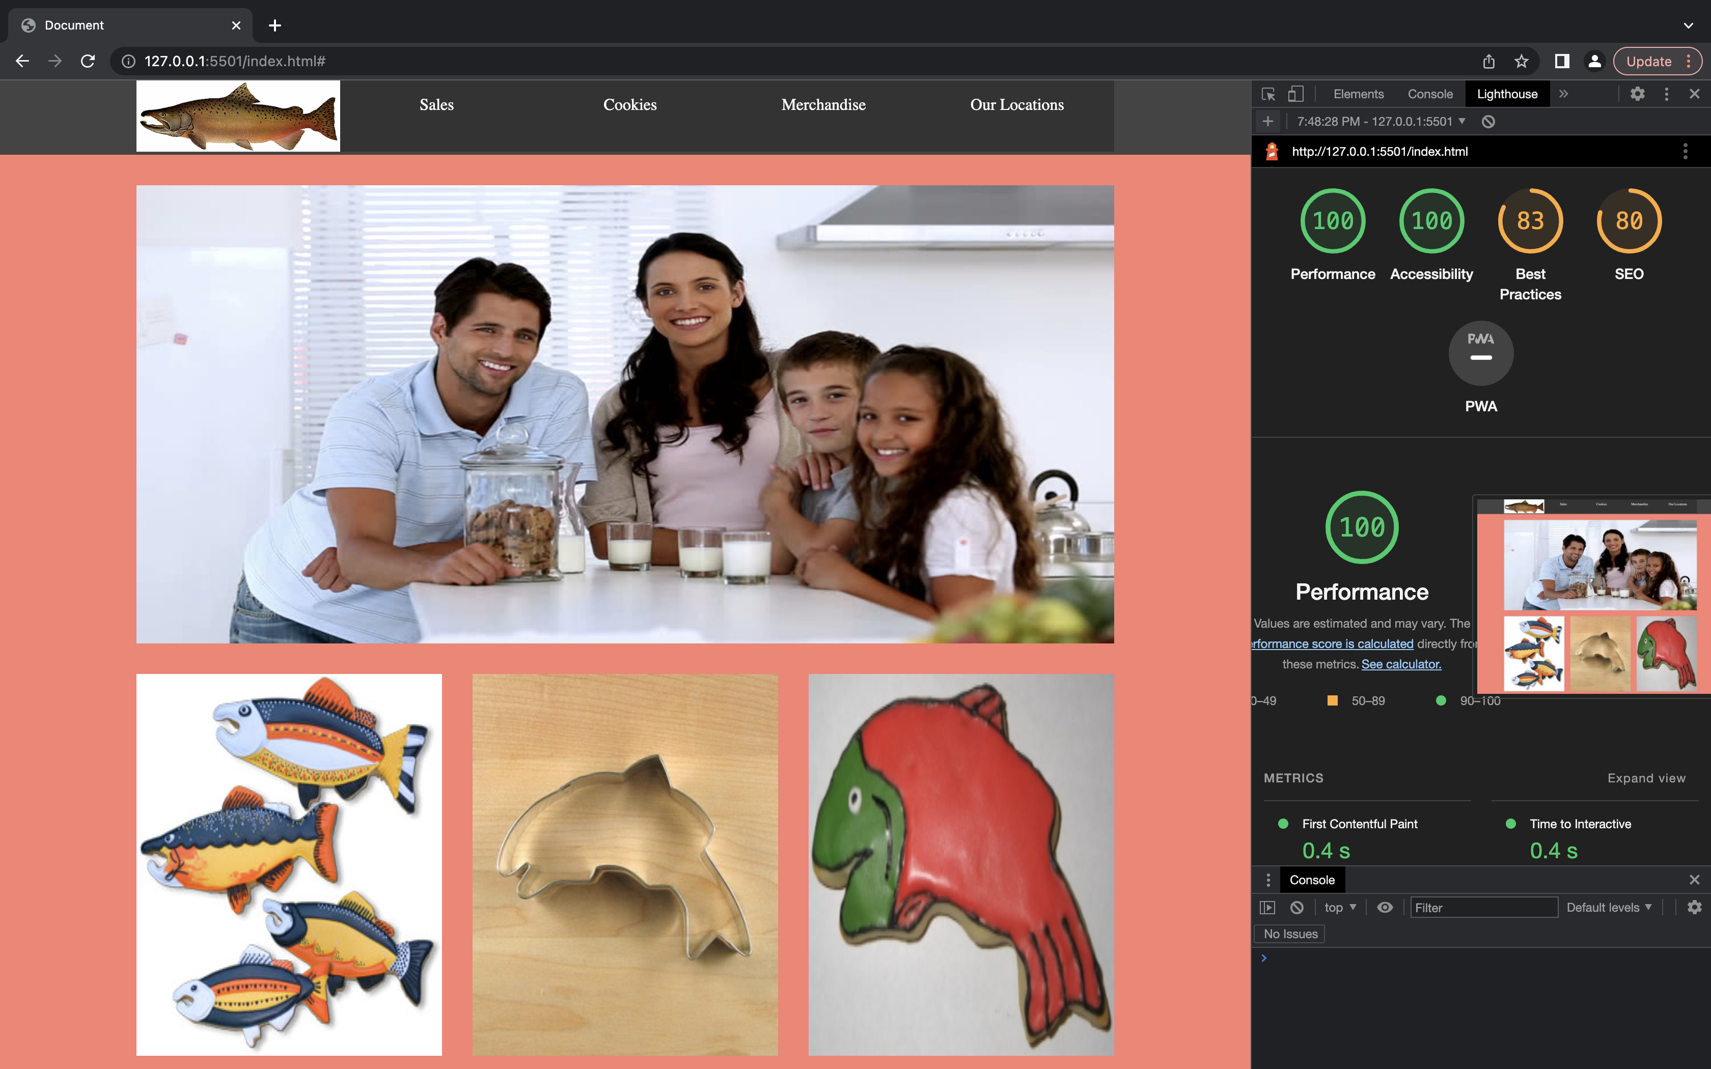Expand the Default levels dropdown
This screenshot has height=1069, width=1711.
[x=1609, y=907]
